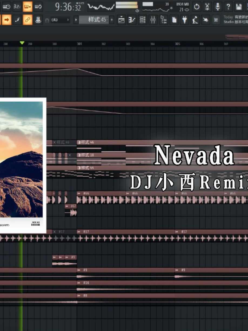Disable blend recording overdub button
248x331 pixels.
pos(28,6)
